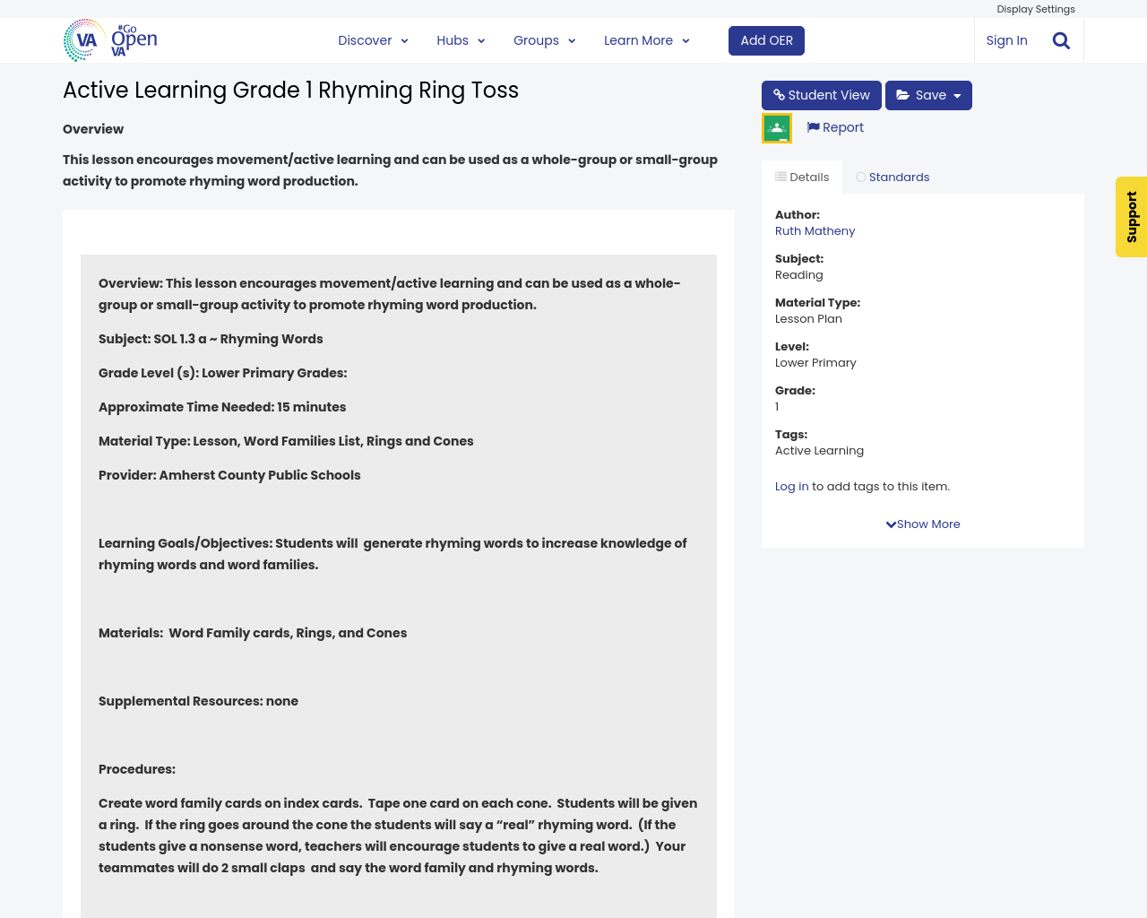Open the Discover dropdown
This screenshot has width=1147, height=918.
[x=372, y=39]
